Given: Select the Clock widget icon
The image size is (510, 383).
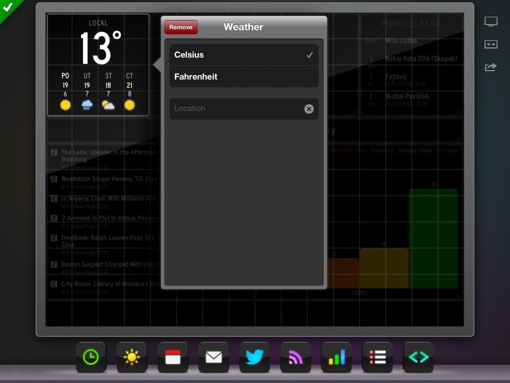Looking at the screenshot, I should coord(91,357).
